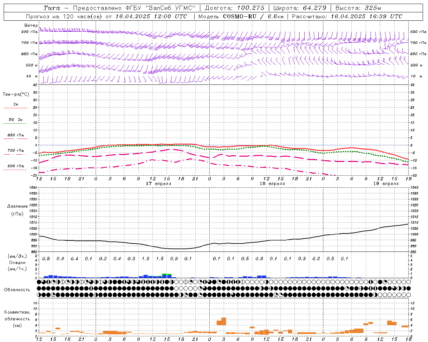Screen dimensions: 428x342
Task: Click the tallest orange convective bar on 18 апреля
Action: click(224, 321)
